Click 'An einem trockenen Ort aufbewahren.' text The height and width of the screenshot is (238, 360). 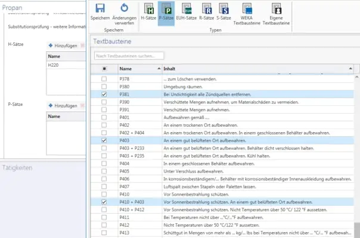(x=201, y=125)
